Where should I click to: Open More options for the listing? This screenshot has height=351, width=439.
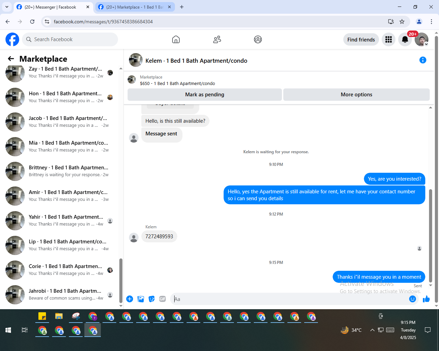356,95
